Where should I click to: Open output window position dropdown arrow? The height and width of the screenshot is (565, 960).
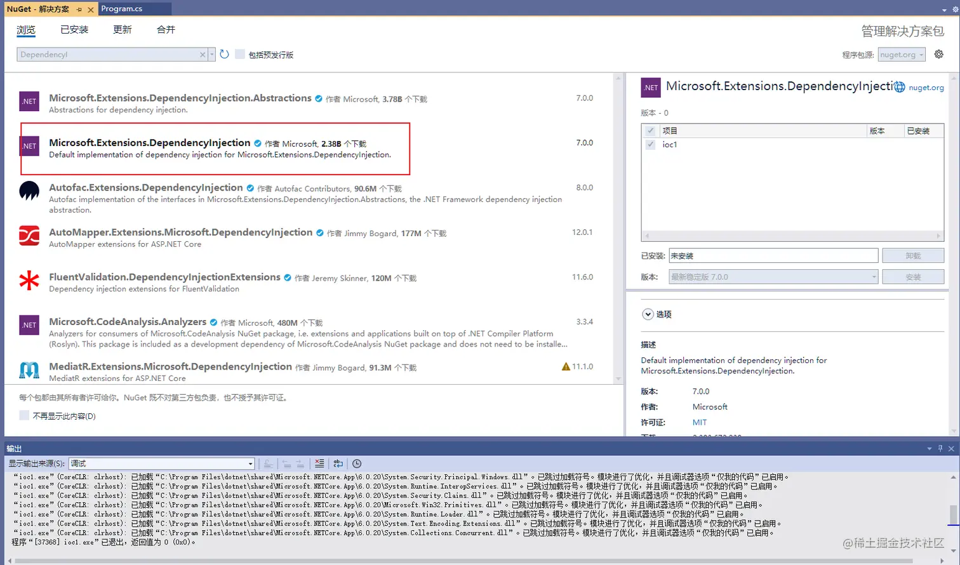pyautogui.click(x=930, y=448)
